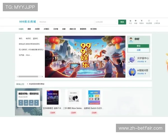Focus the product name search field
Screen dimensions: 168x135
point(66,22)
